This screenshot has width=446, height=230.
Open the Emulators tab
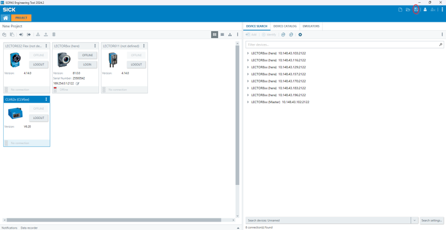coord(311,26)
